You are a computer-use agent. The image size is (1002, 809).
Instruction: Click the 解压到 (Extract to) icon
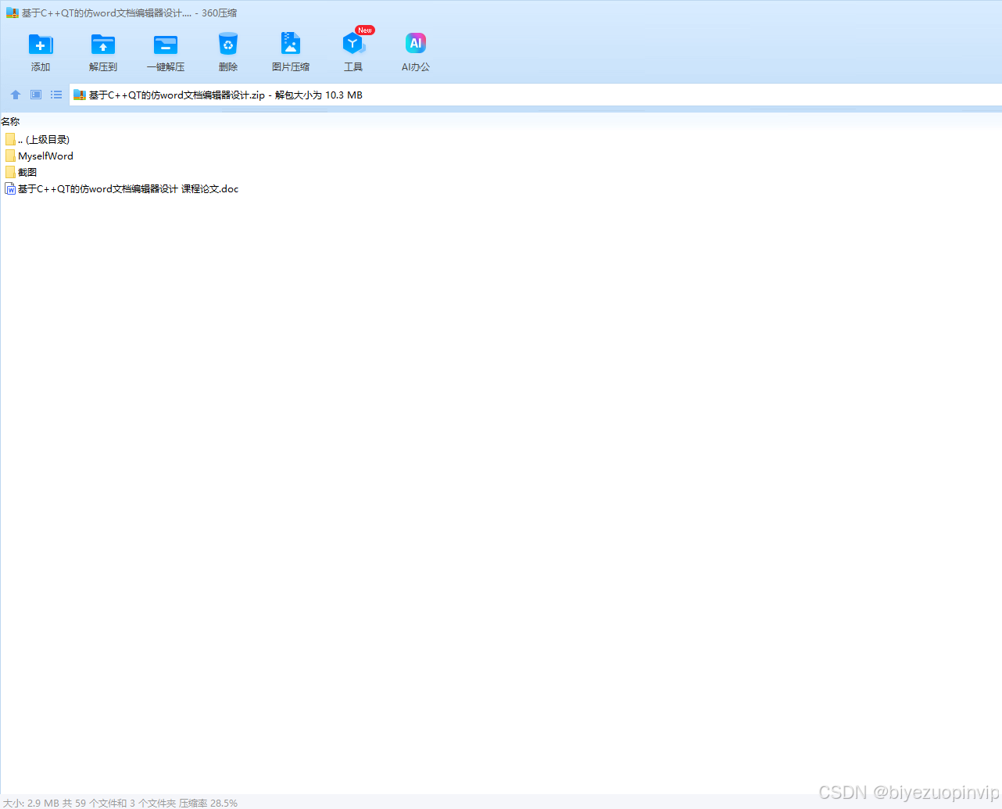(x=103, y=45)
